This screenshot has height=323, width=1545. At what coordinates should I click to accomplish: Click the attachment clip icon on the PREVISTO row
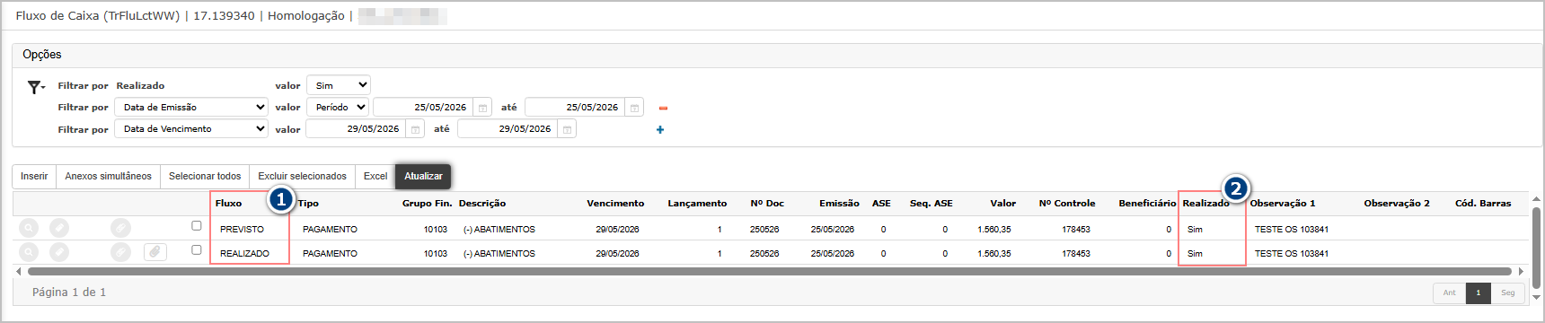pyautogui.click(x=120, y=229)
